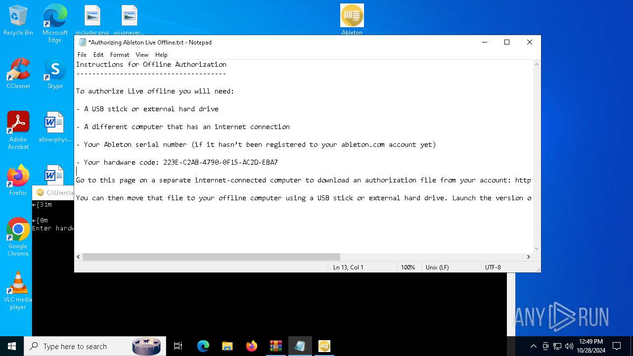Click the 'Ln 13, Col 1' status entry

[348, 267]
